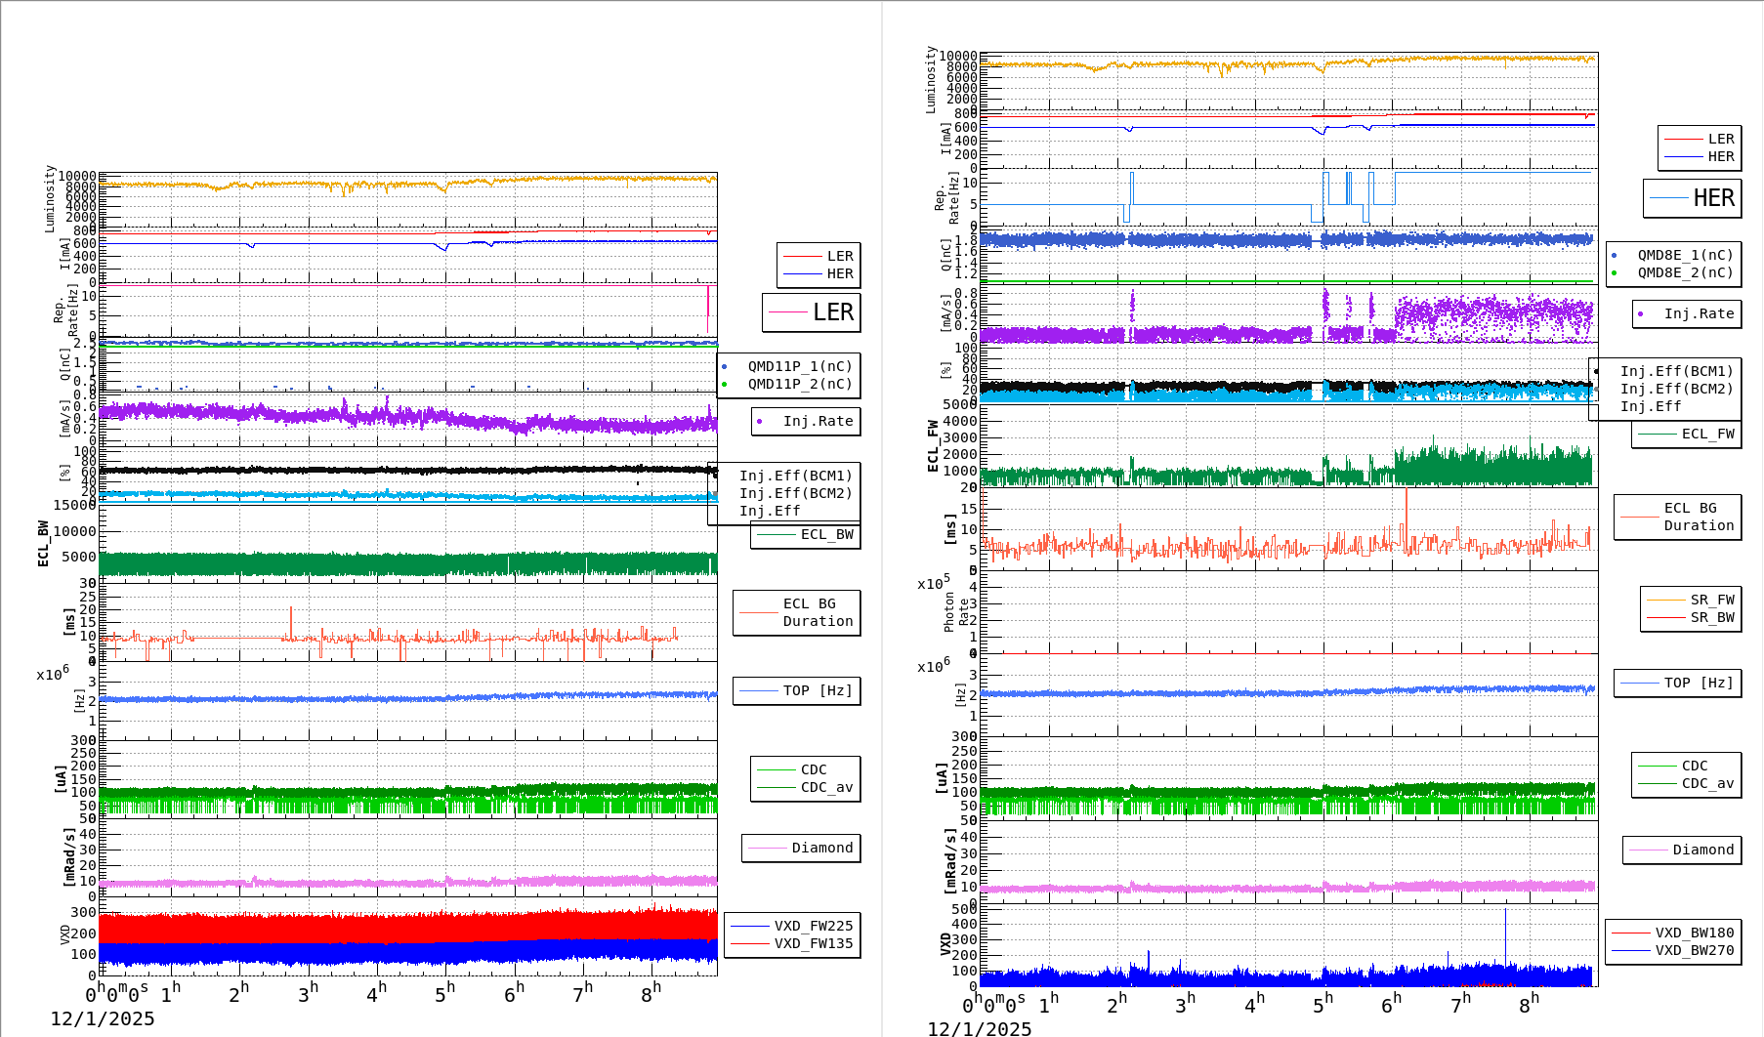The height and width of the screenshot is (1037, 1764).
Task: Click the green QMD8E_2(nC) dot marker
Action: [x=1615, y=273]
